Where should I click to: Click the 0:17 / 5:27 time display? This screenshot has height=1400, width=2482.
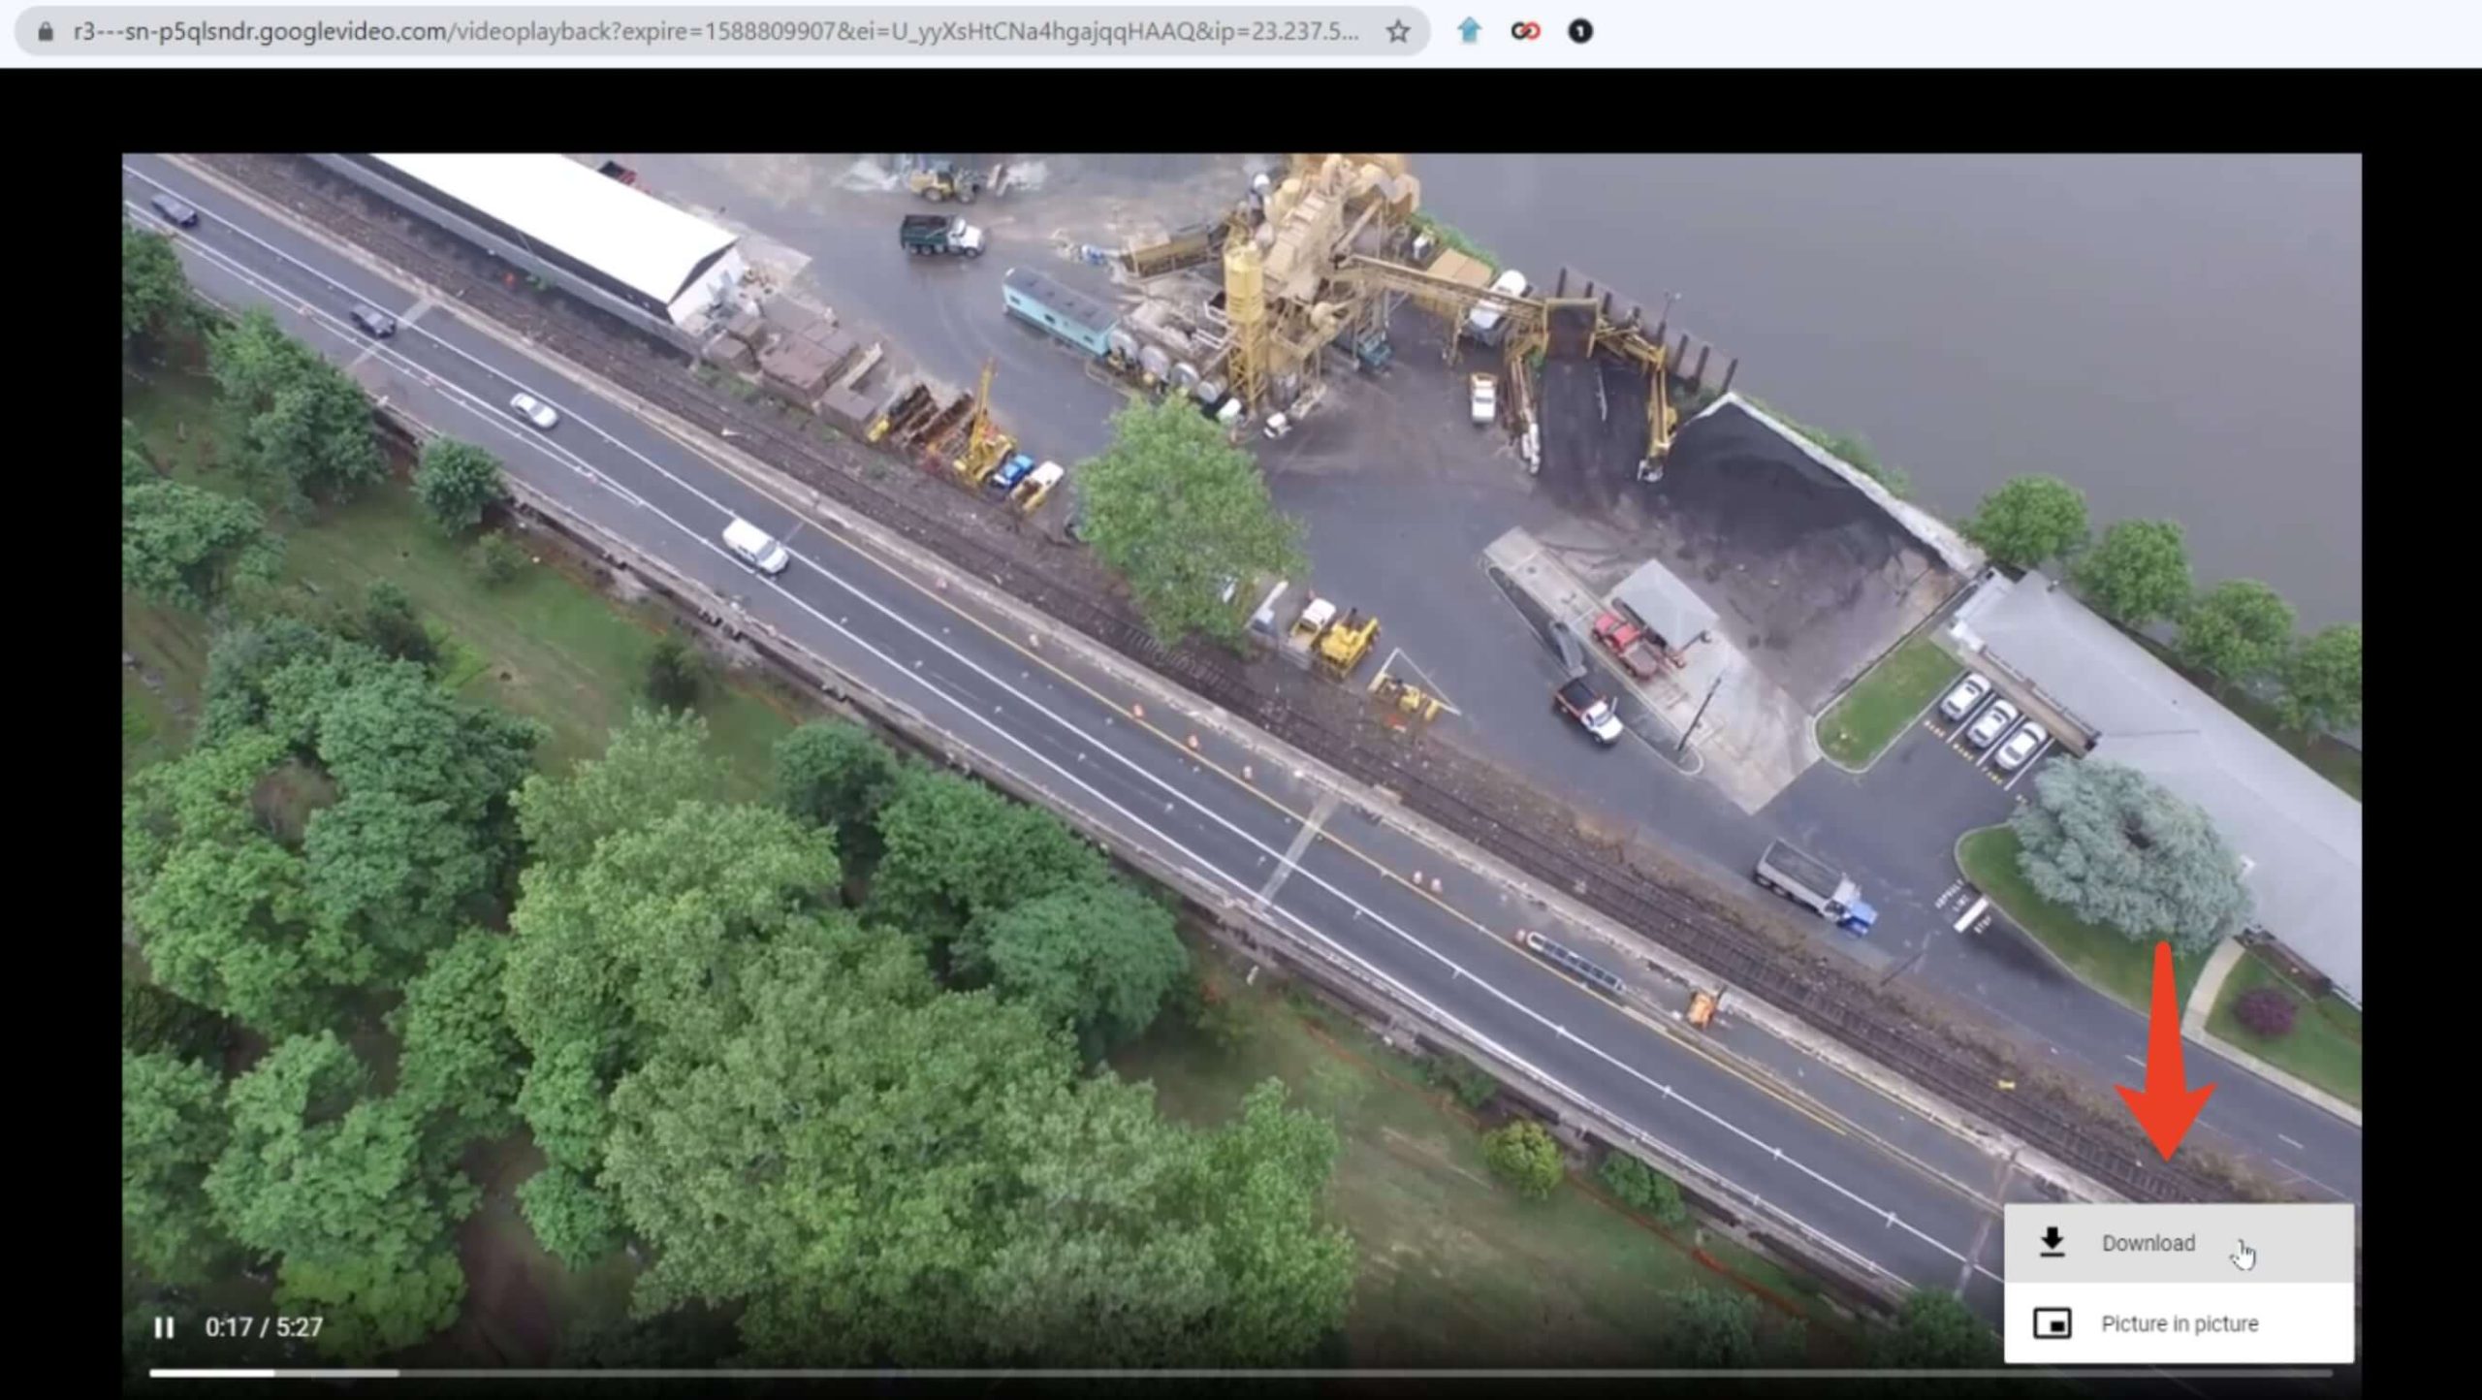(264, 1327)
